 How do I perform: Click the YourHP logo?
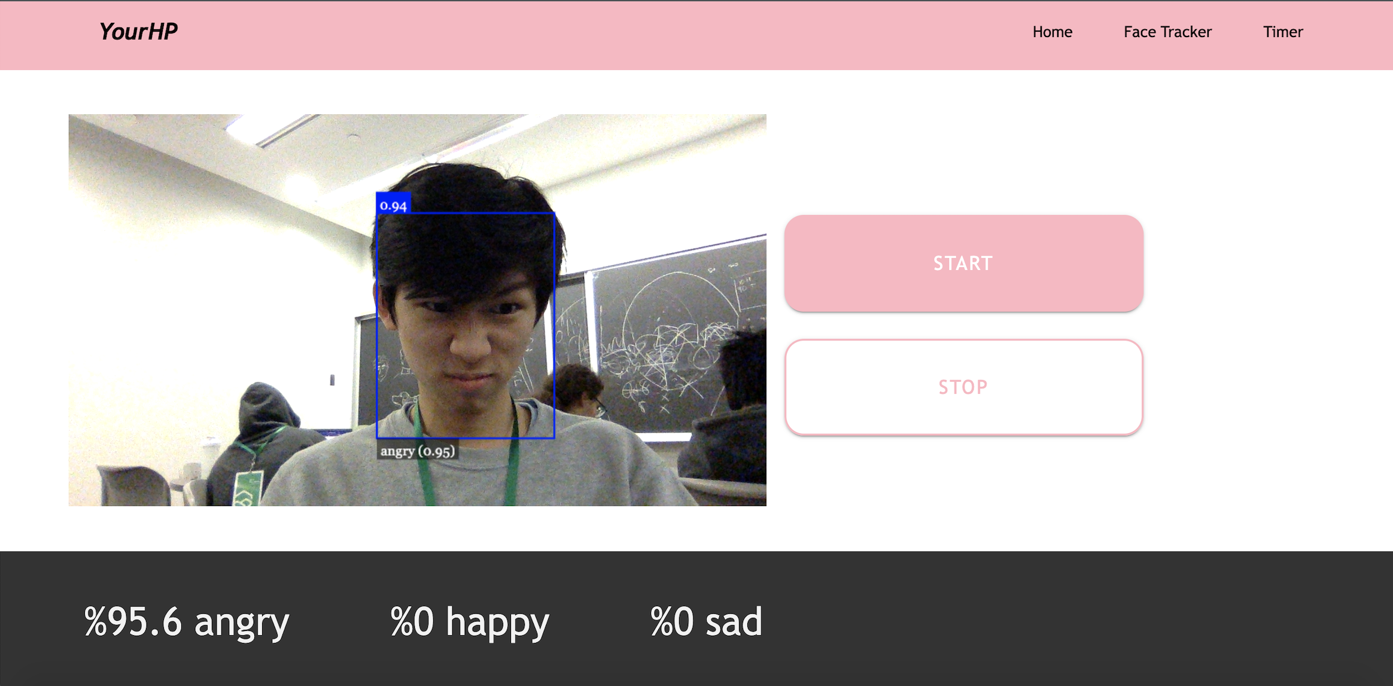(x=138, y=32)
